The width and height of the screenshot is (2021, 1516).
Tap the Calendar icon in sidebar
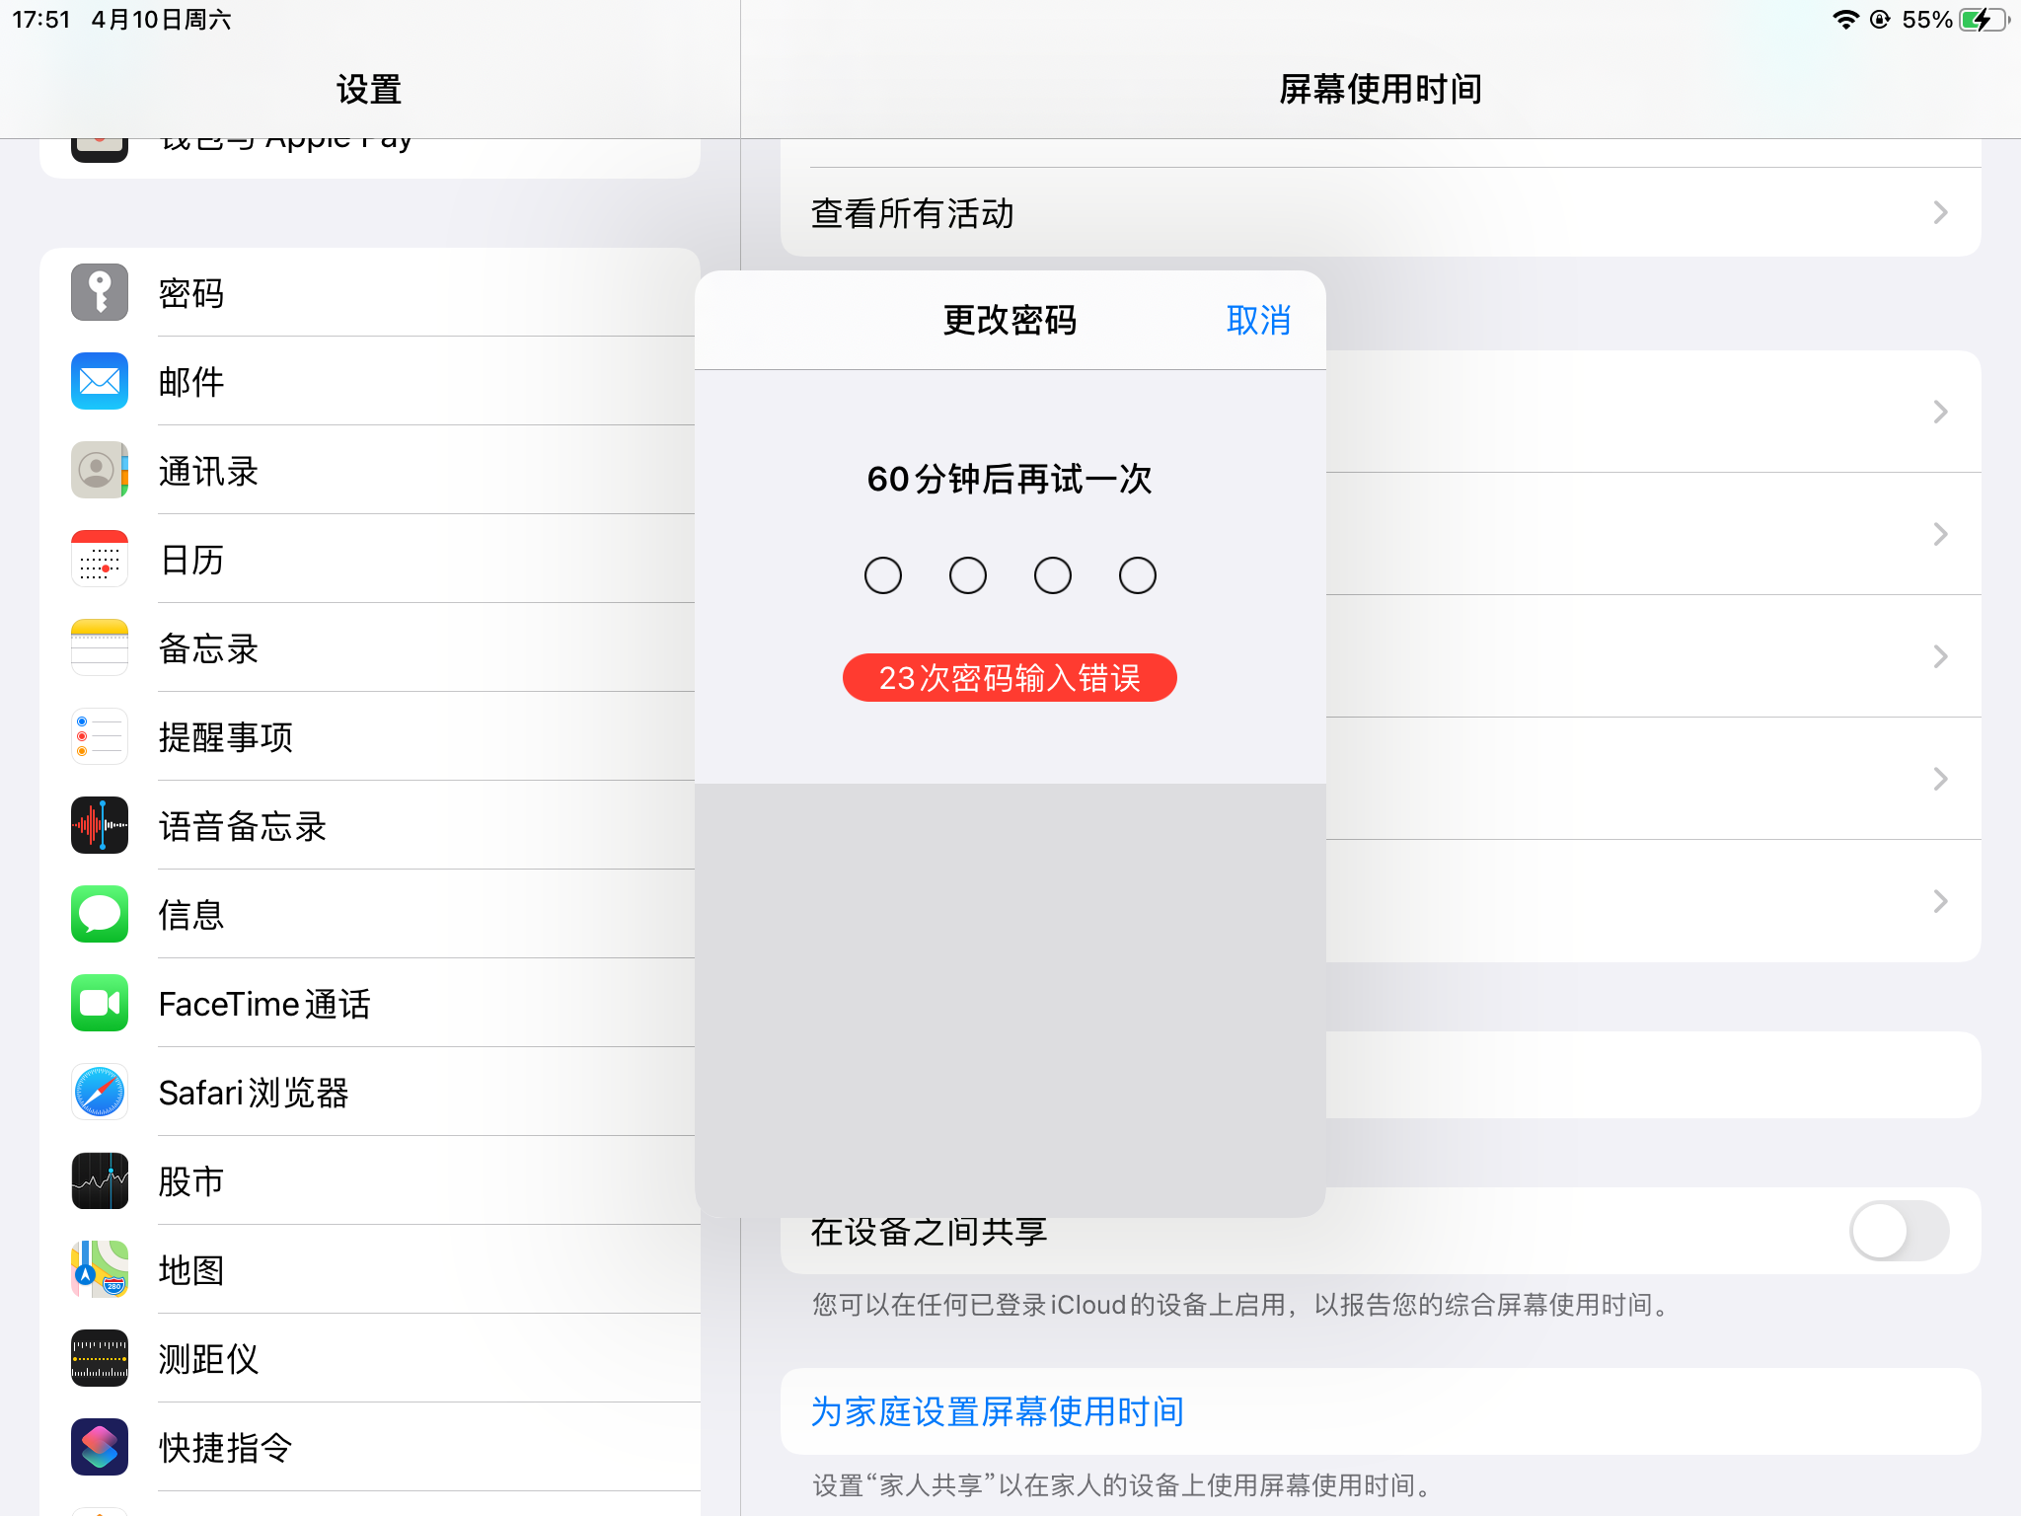(100, 560)
